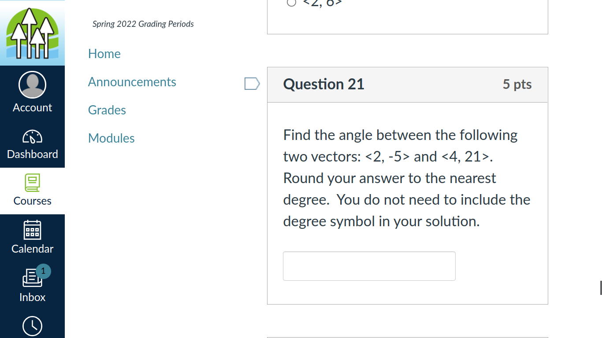The height and width of the screenshot is (338, 602).
Task: Open the Dashboard from the global navigation
Action: 32,145
